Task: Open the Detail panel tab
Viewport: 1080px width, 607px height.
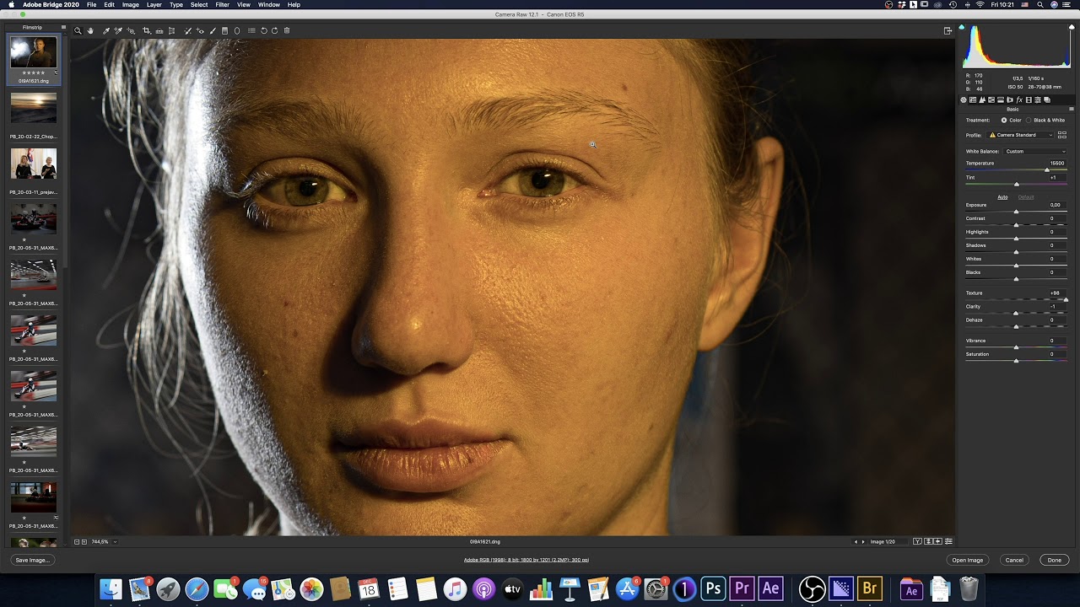Action: pyautogui.click(x=982, y=99)
